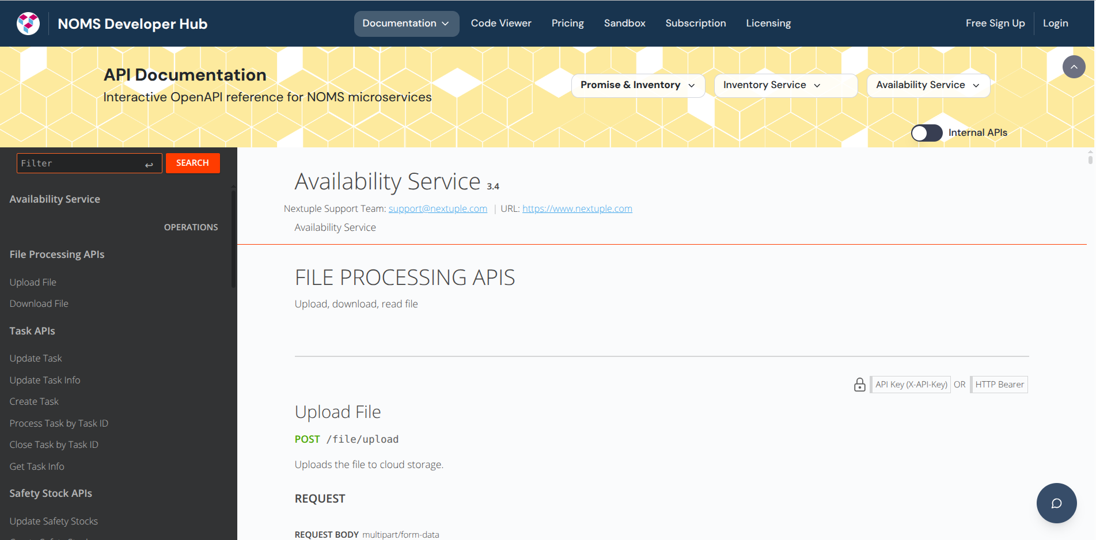Open Update Task in the sidebar
1096x540 pixels.
tap(36, 359)
